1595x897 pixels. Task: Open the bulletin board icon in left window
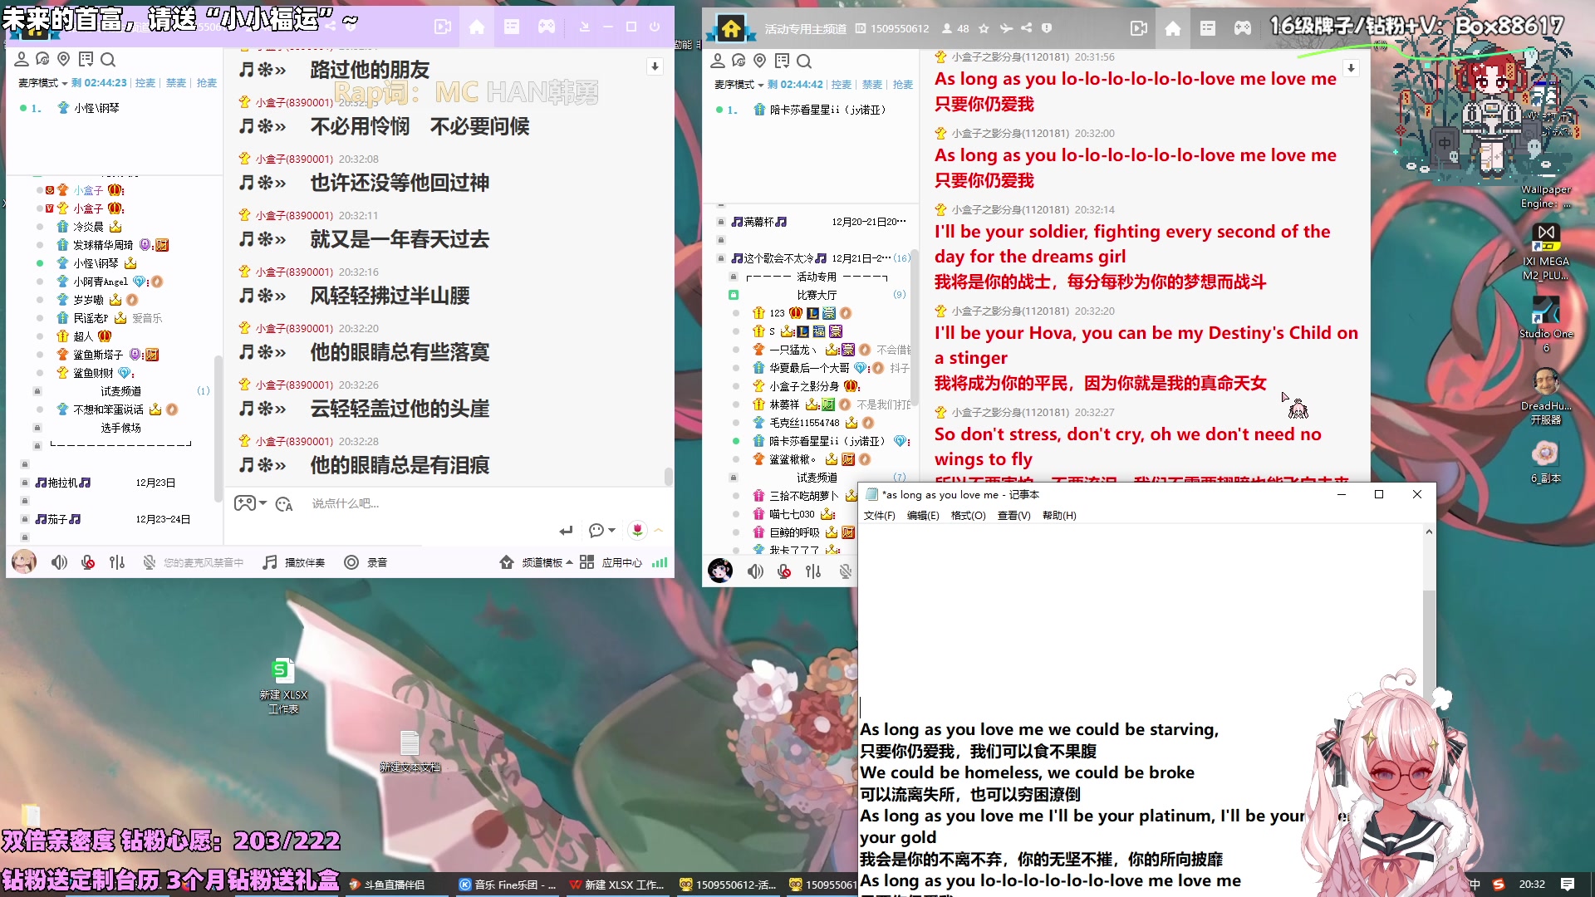coord(86,59)
